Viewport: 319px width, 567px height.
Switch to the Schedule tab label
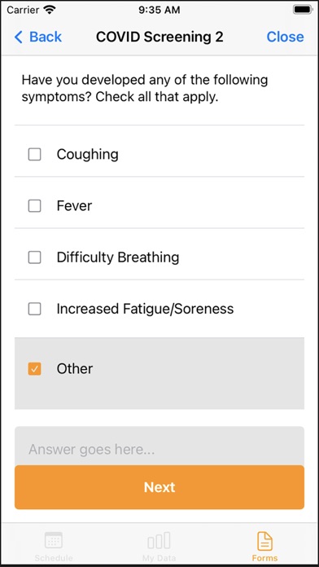54,558
